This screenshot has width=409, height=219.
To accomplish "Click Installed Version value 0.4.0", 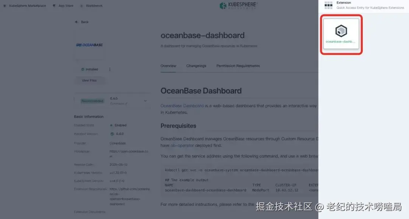I will pyautogui.click(x=120, y=134).
